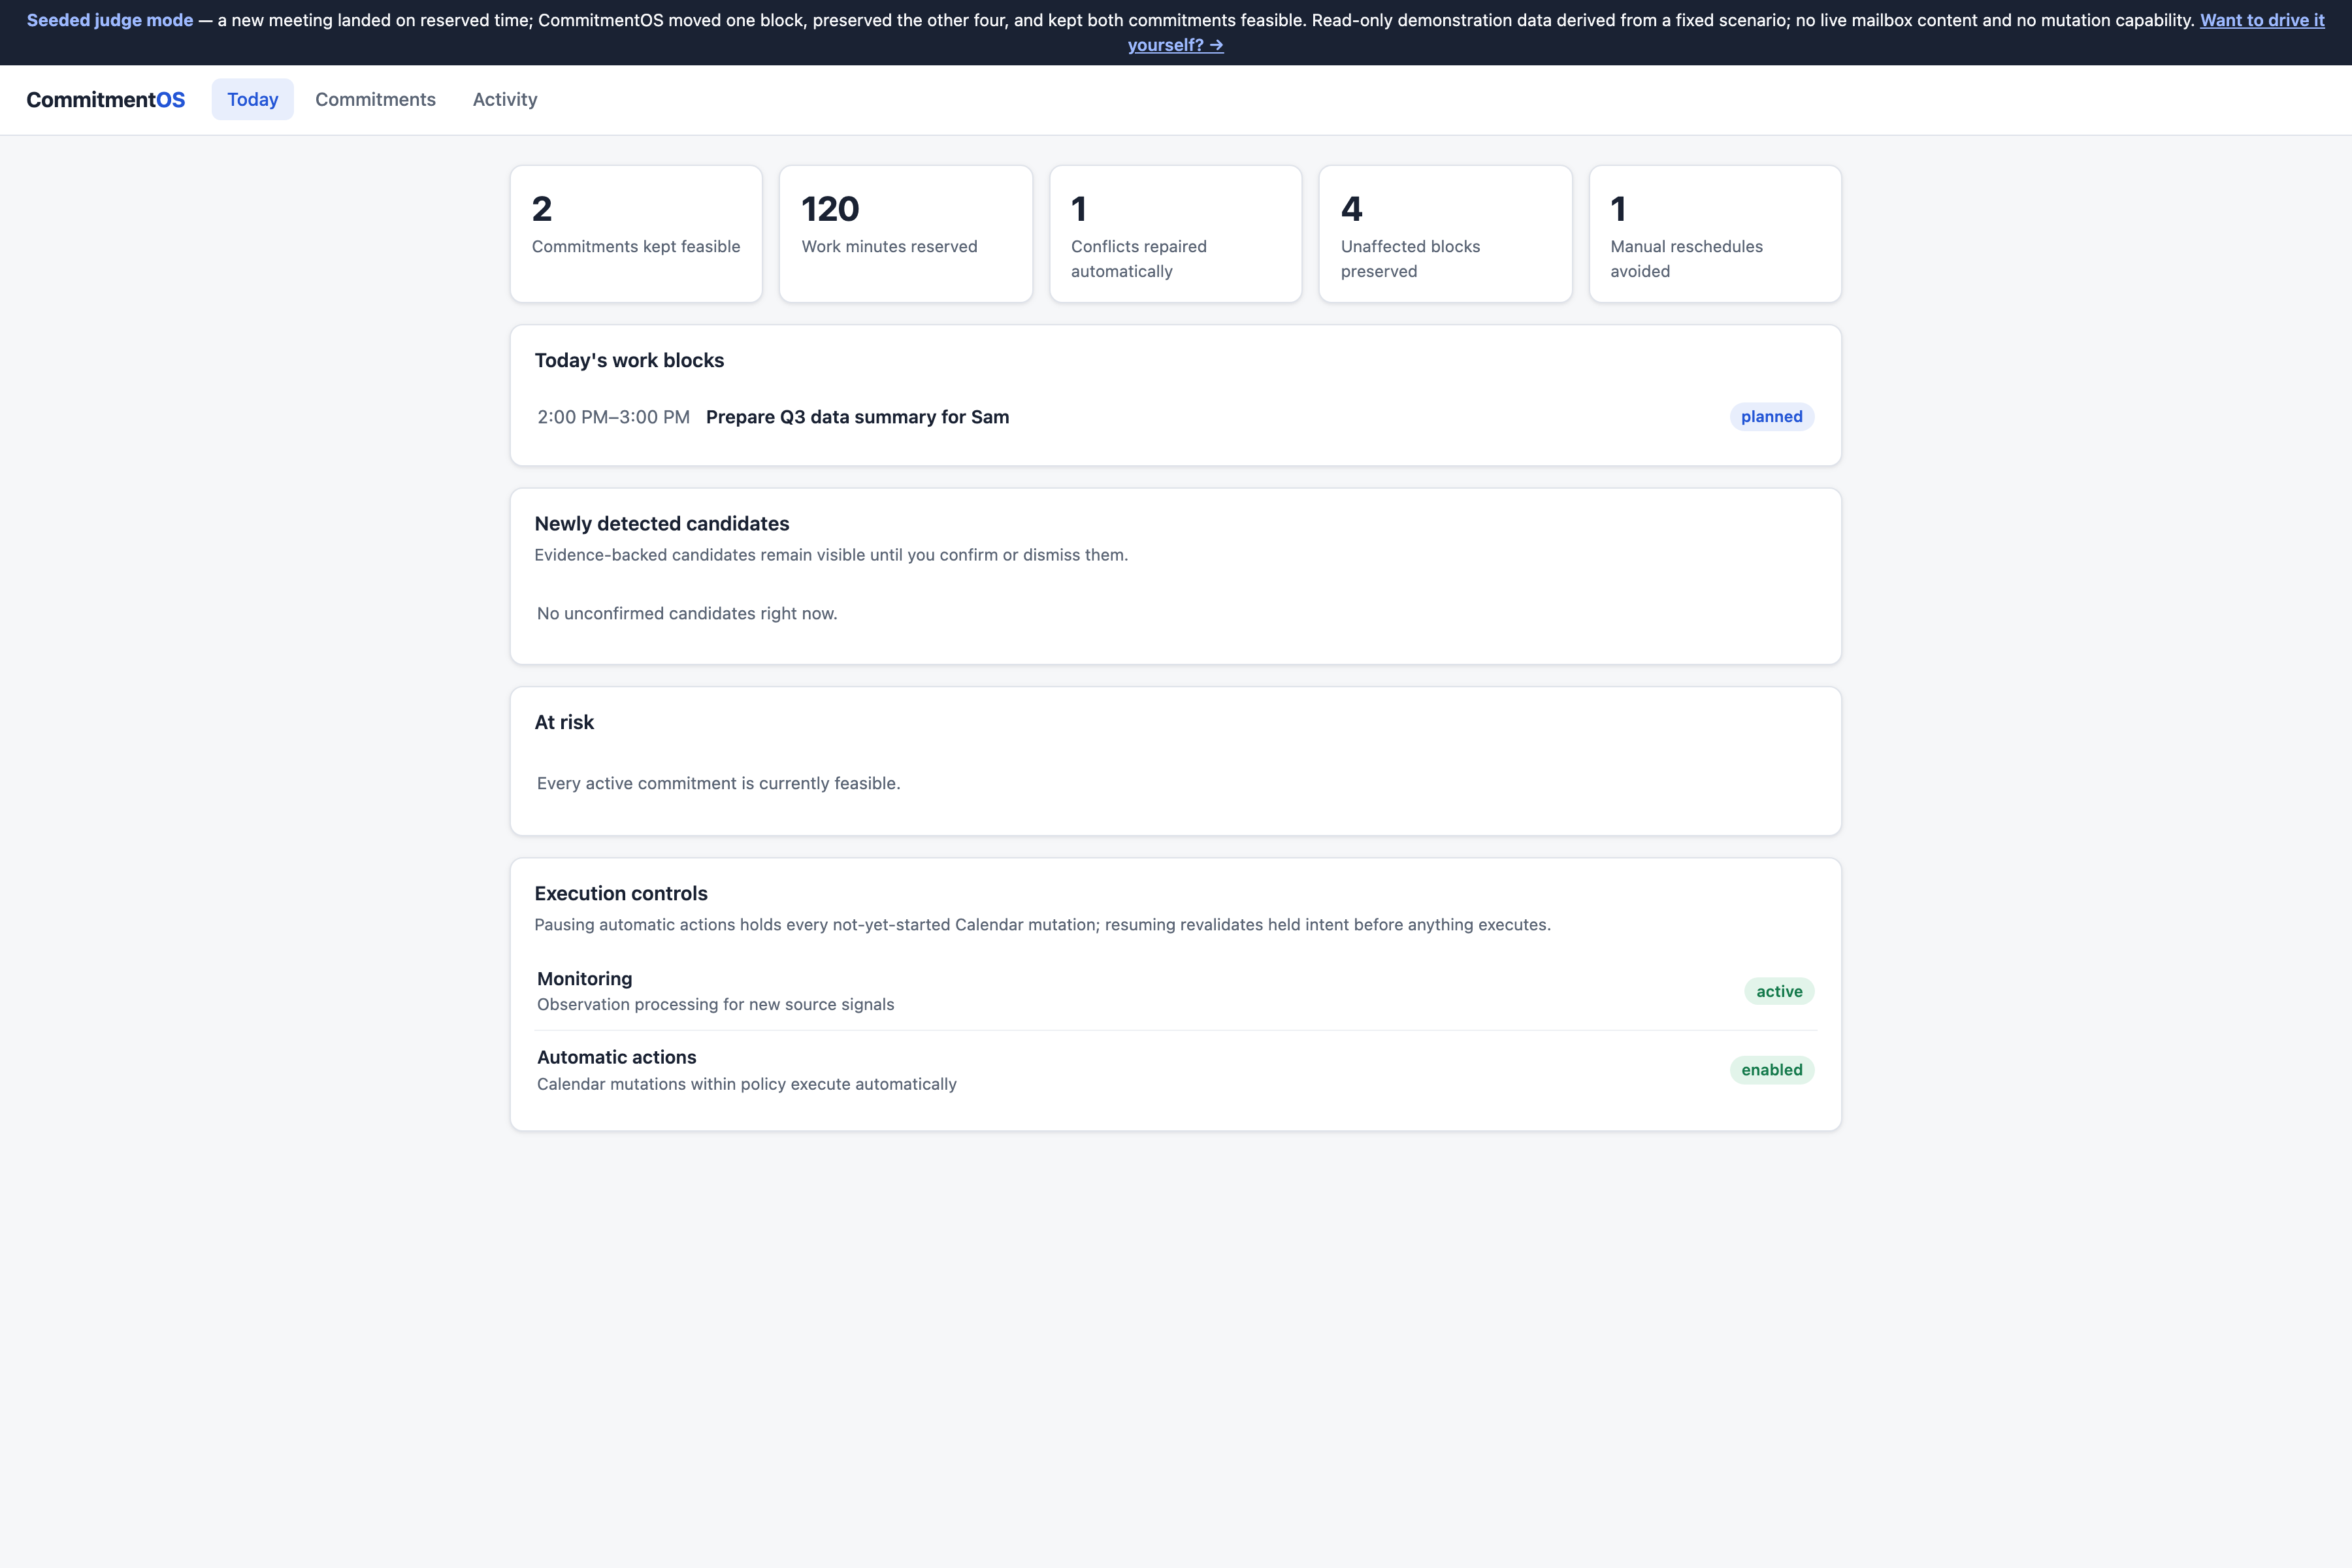
Task: Open the Today tab
Action: coord(252,99)
